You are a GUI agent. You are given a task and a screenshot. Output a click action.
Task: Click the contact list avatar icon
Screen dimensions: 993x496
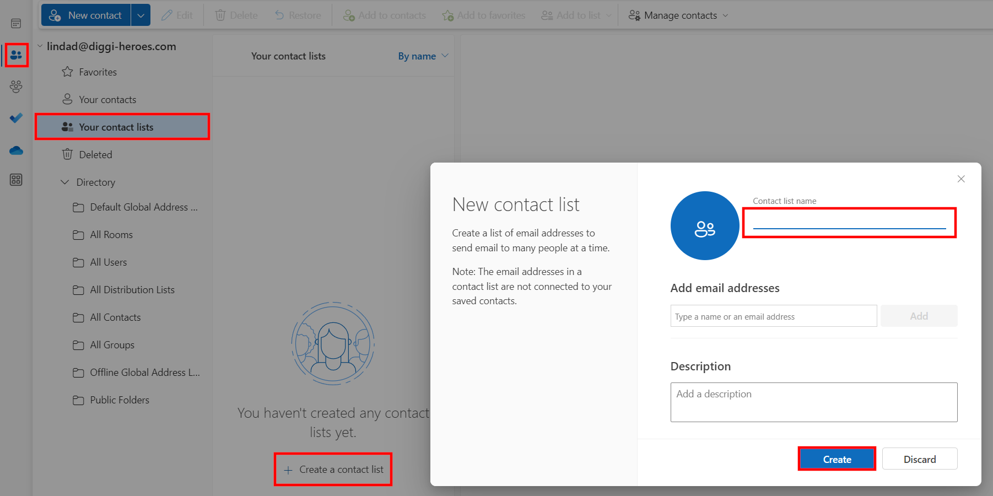tap(705, 225)
